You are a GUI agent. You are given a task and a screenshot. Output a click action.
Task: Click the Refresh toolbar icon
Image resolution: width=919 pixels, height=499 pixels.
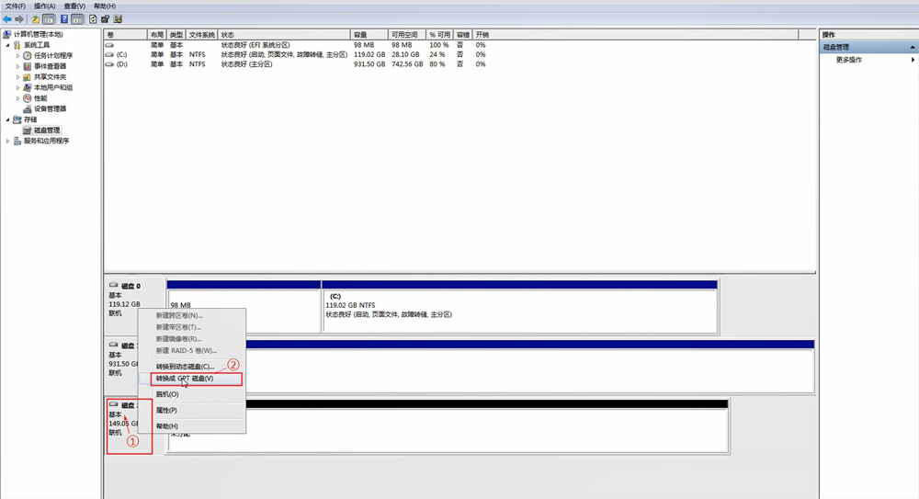[93, 18]
